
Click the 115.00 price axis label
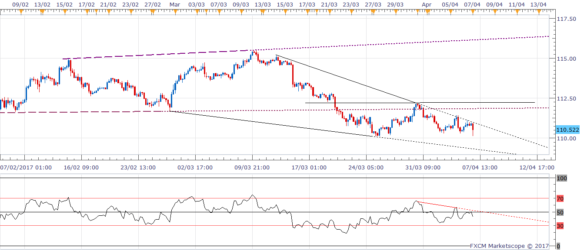pyautogui.click(x=567, y=58)
